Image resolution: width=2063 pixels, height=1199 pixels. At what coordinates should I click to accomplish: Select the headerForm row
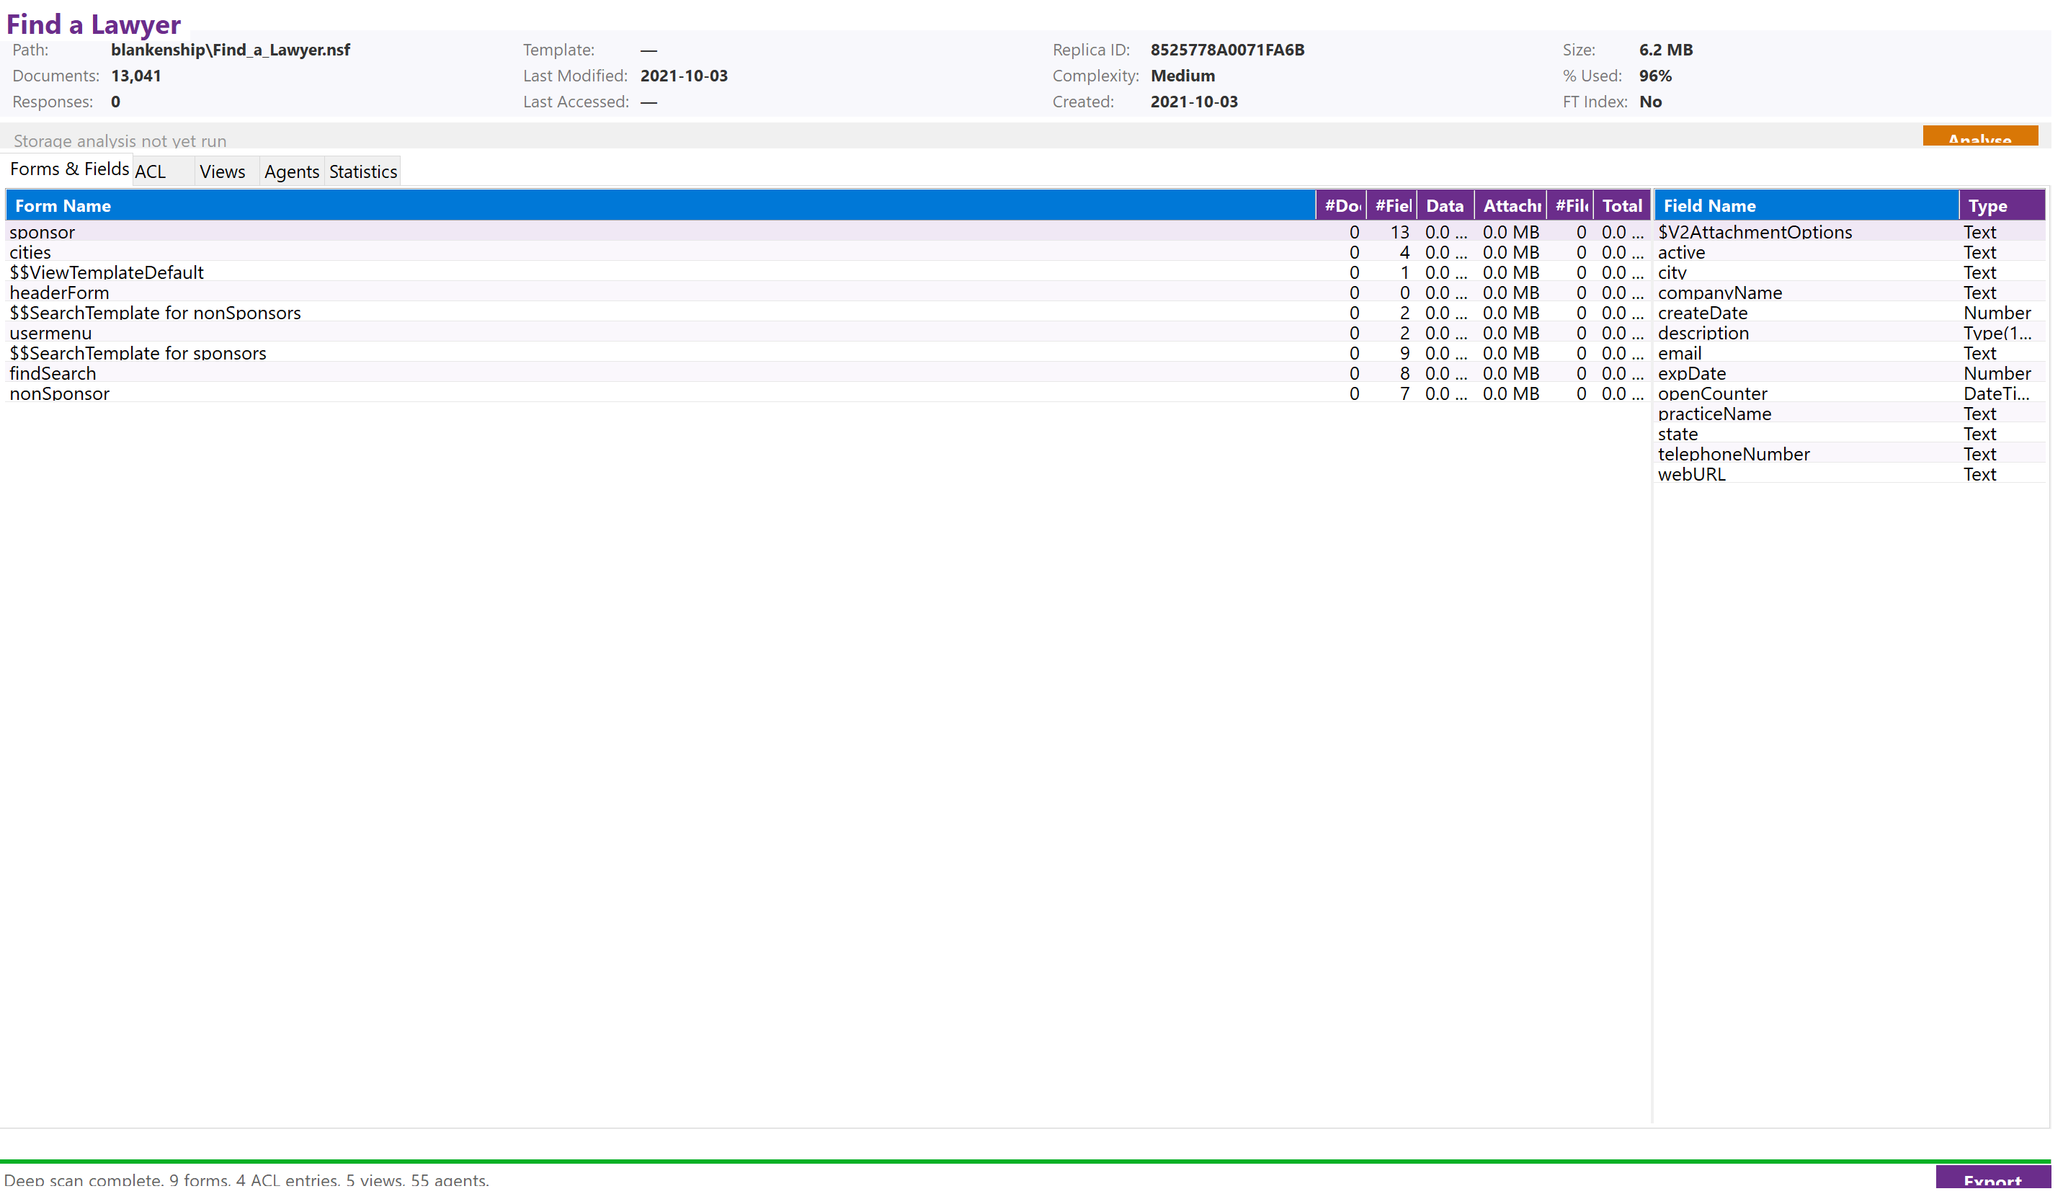pos(60,292)
